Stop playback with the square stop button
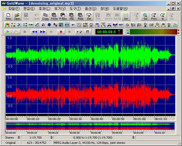The height and width of the screenshot is (146, 182). [25, 32]
